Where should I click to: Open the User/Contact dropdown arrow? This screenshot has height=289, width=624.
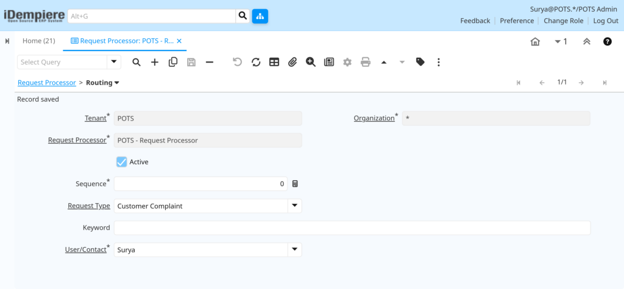(294, 249)
